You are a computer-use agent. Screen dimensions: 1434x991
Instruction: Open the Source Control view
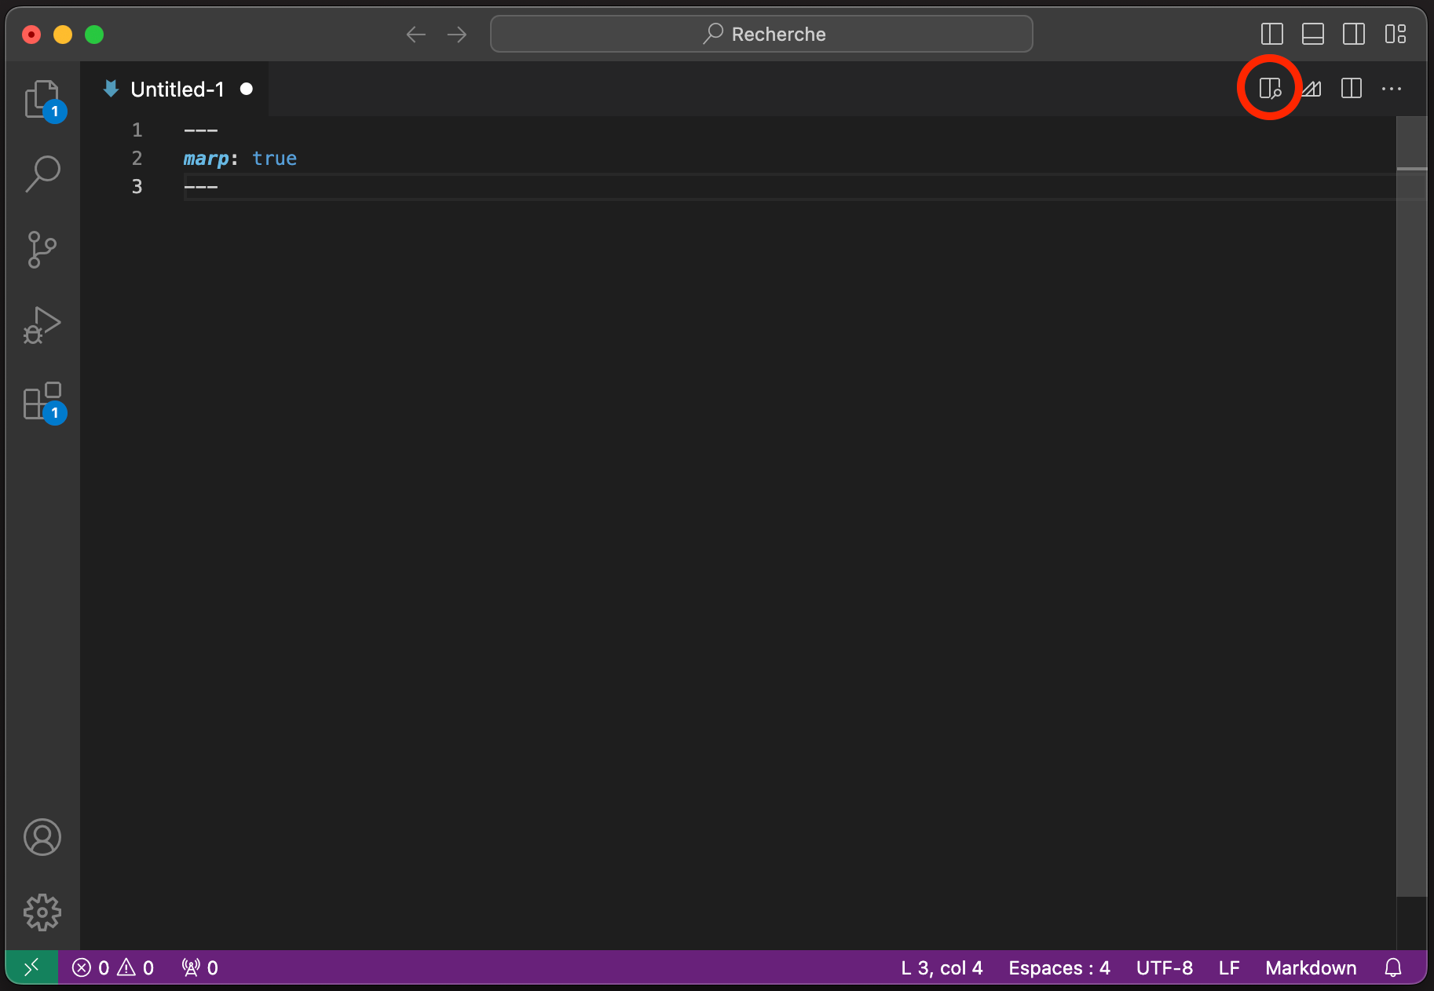[42, 249]
